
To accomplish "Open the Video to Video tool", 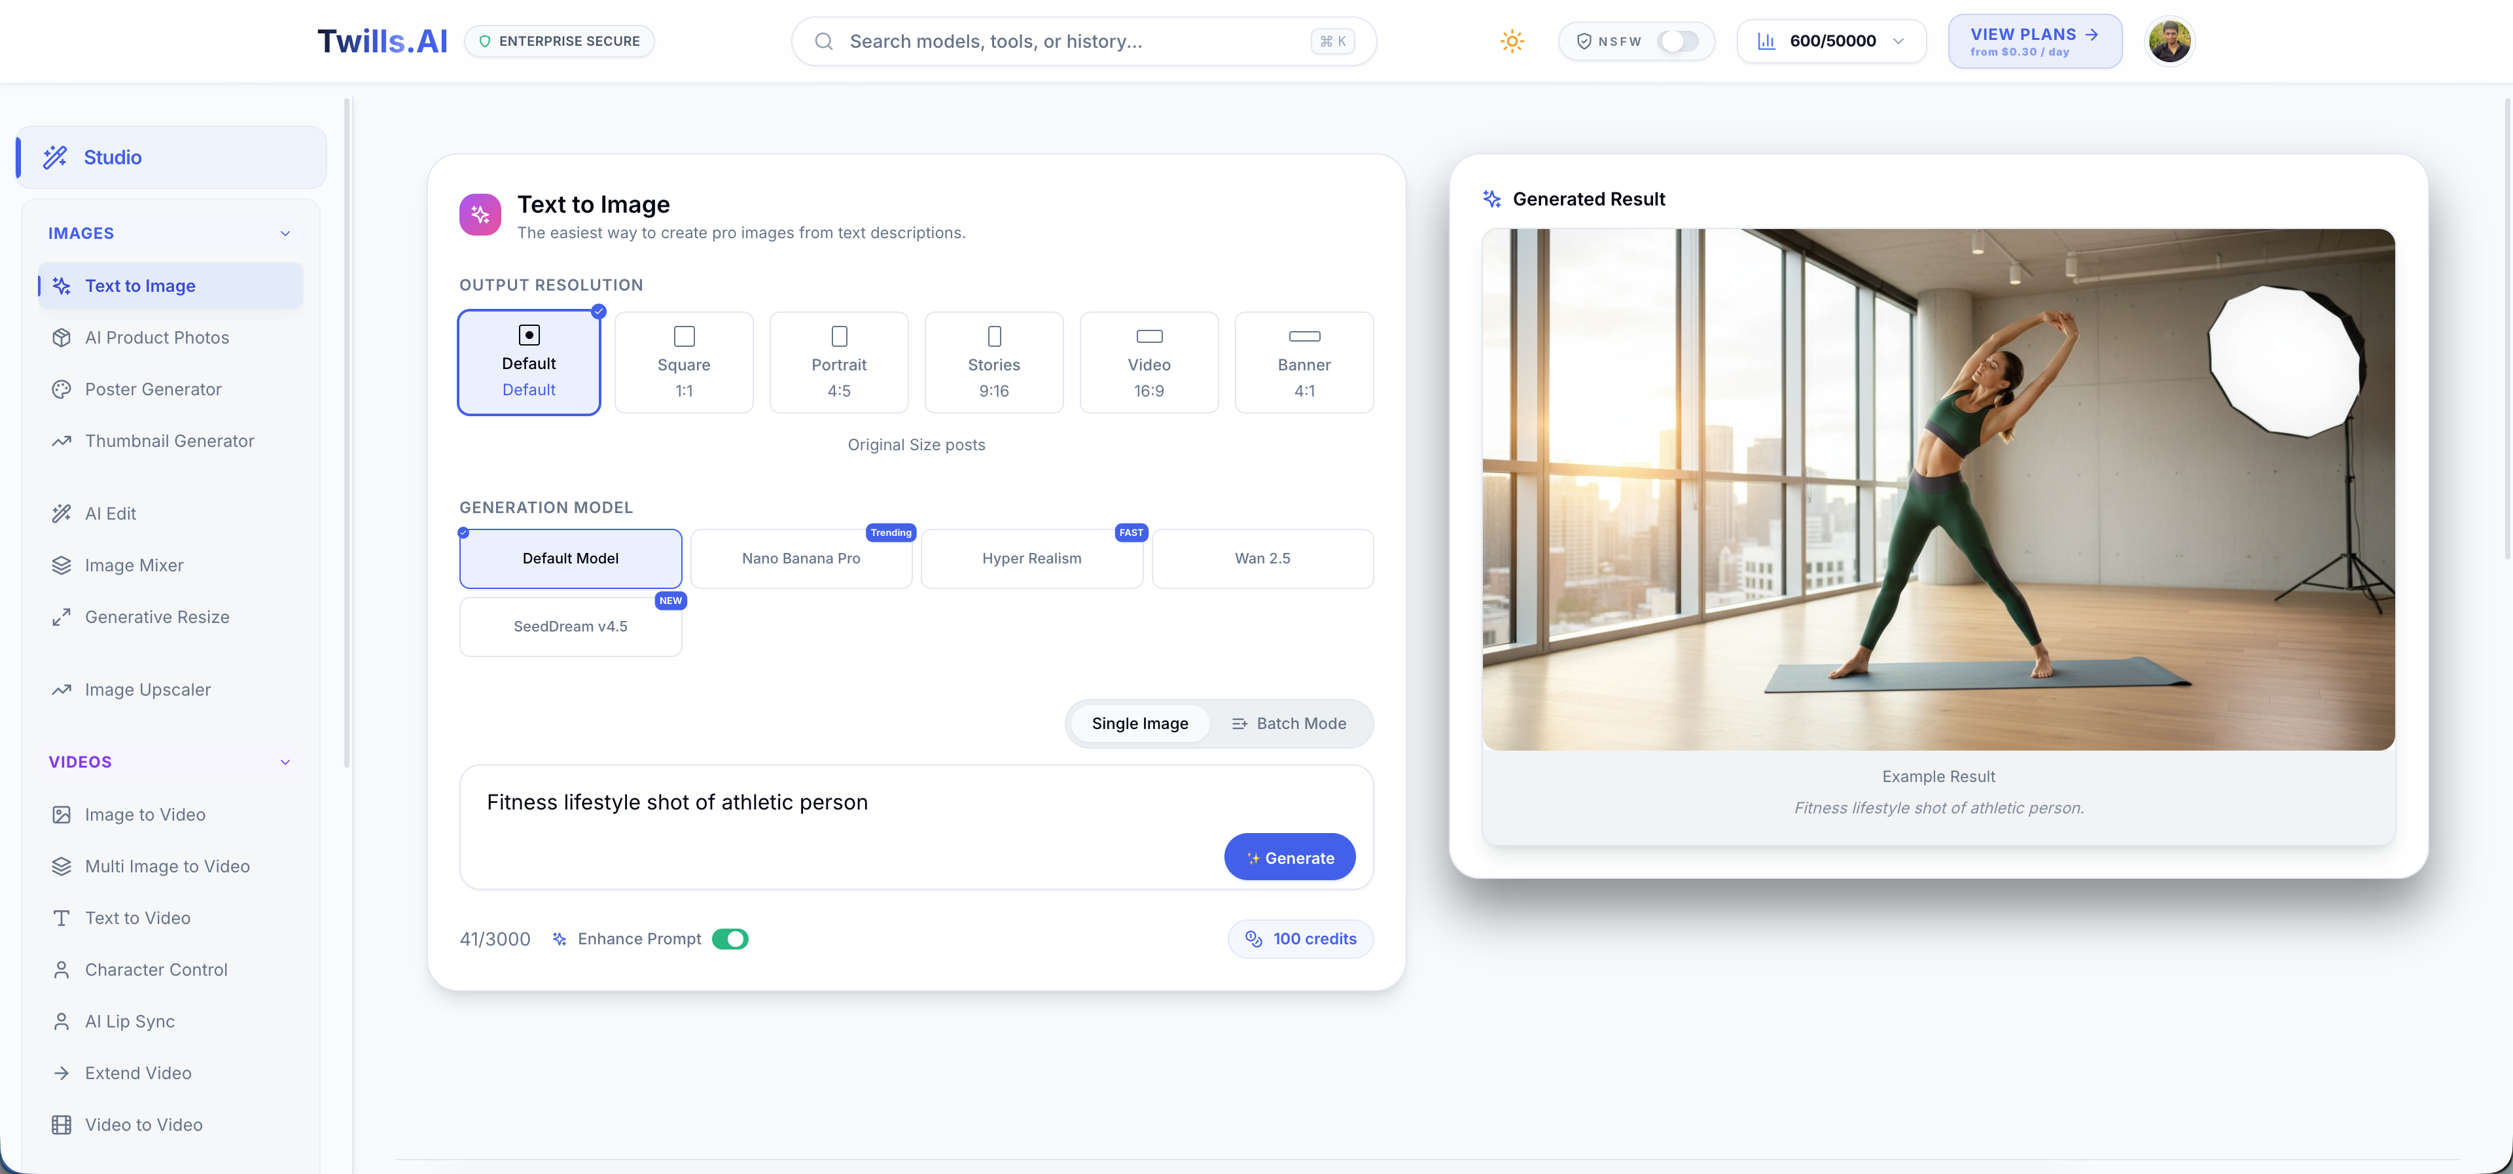I will tap(143, 1123).
